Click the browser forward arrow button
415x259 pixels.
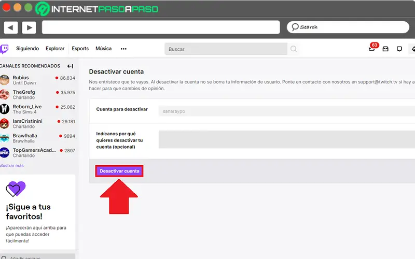pyautogui.click(x=29, y=27)
